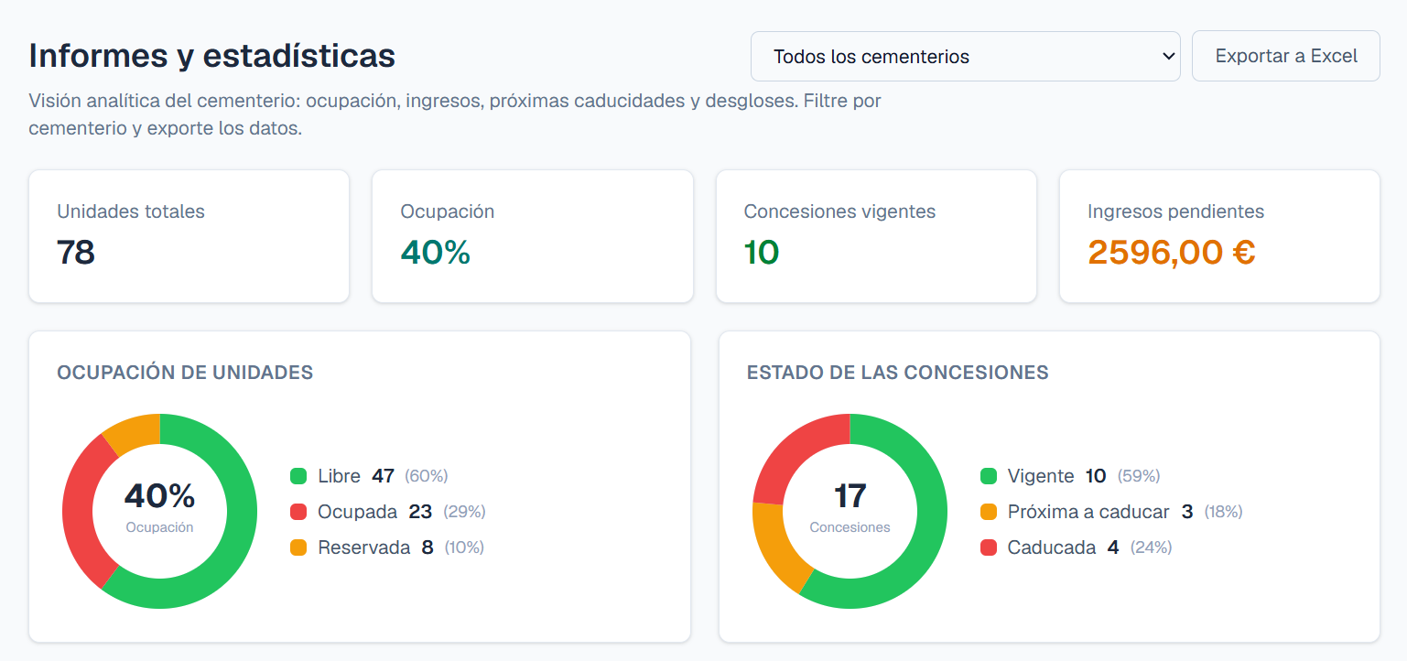Image resolution: width=1407 pixels, height=661 pixels.
Task: Click the 'Estado de las concesiones' chart title
Action: (898, 373)
